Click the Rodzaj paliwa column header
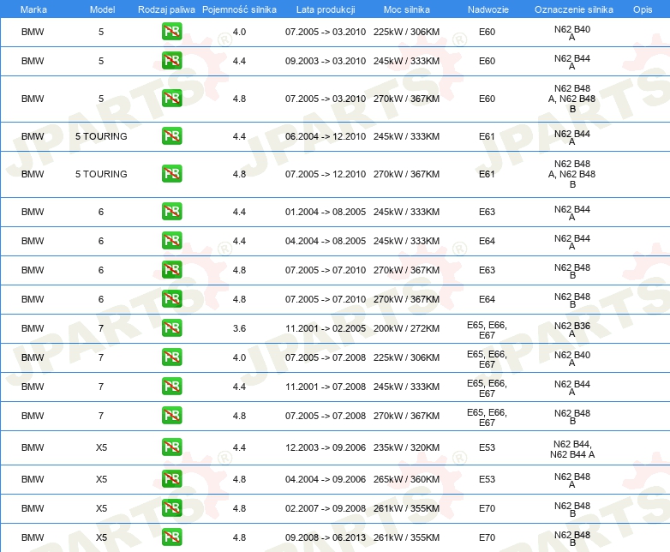Image resolution: width=670 pixels, height=552 pixels. [x=167, y=9]
